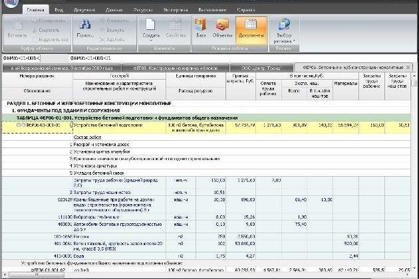Open Поиск with the binoculars icon
The image size is (419, 279).
point(85,25)
